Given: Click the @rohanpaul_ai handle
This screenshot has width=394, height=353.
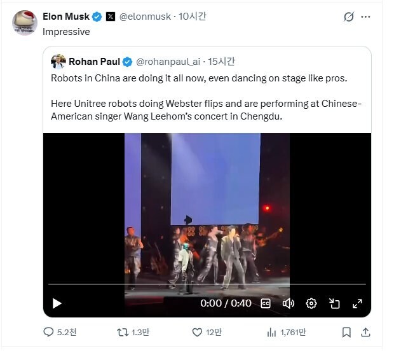Looking at the screenshot, I should [167, 62].
